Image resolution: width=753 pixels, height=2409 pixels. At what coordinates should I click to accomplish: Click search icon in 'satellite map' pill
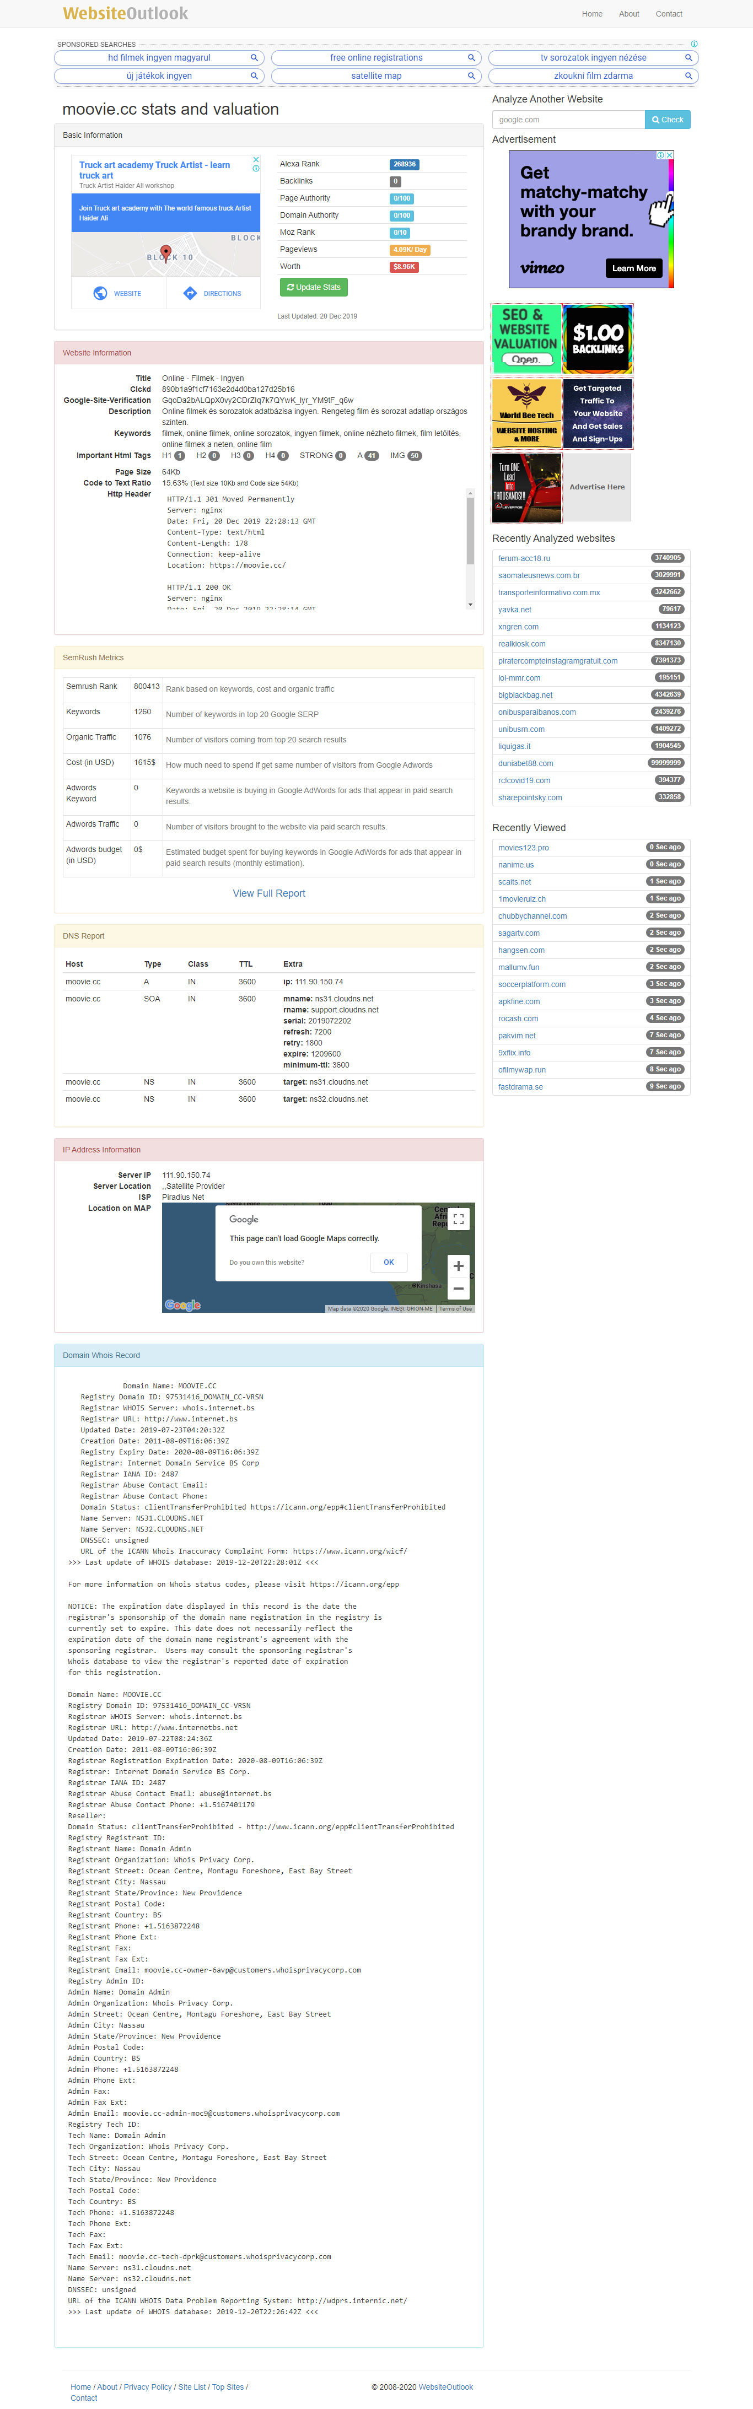[x=471, y=77]
